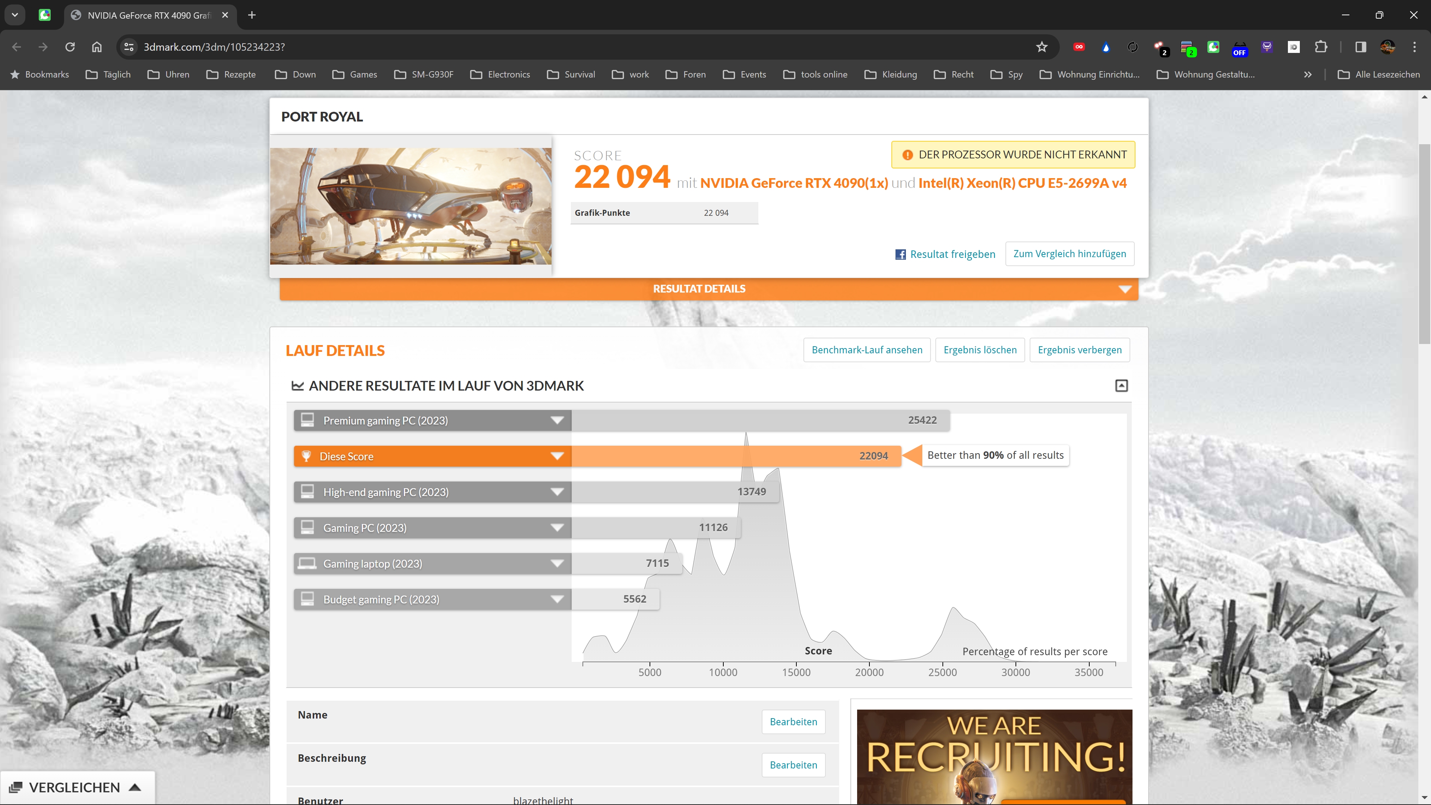Click Zum Vergleich hinzufügen button
Screen dimensions: 1431x805
[1070, 254]
